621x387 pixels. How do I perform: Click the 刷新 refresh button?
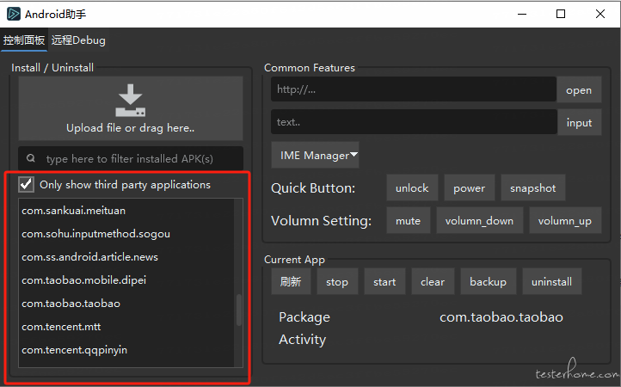pyautogui.click(x=291, y=281)
